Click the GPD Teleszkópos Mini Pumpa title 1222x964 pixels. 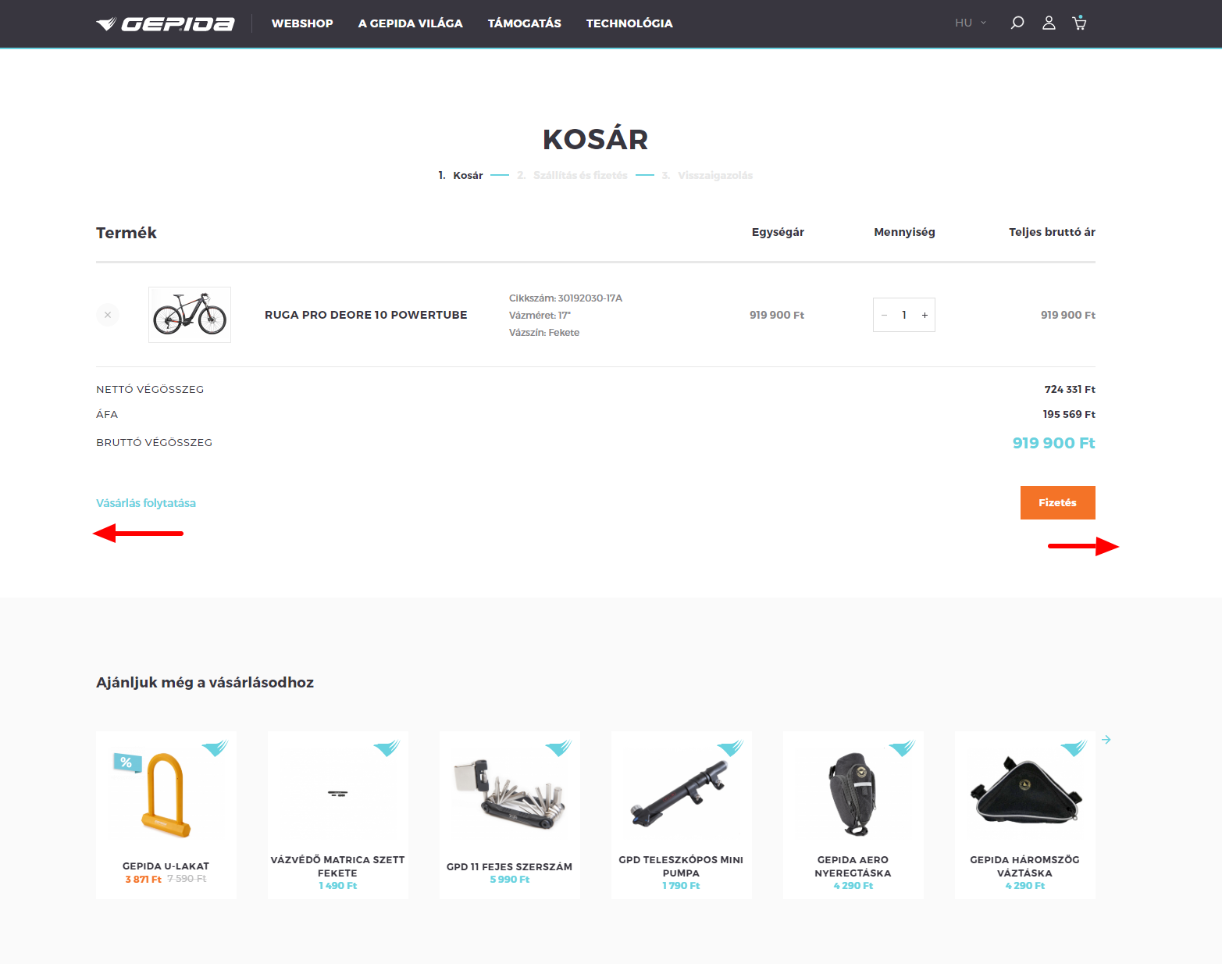click(x=682, y=866)
